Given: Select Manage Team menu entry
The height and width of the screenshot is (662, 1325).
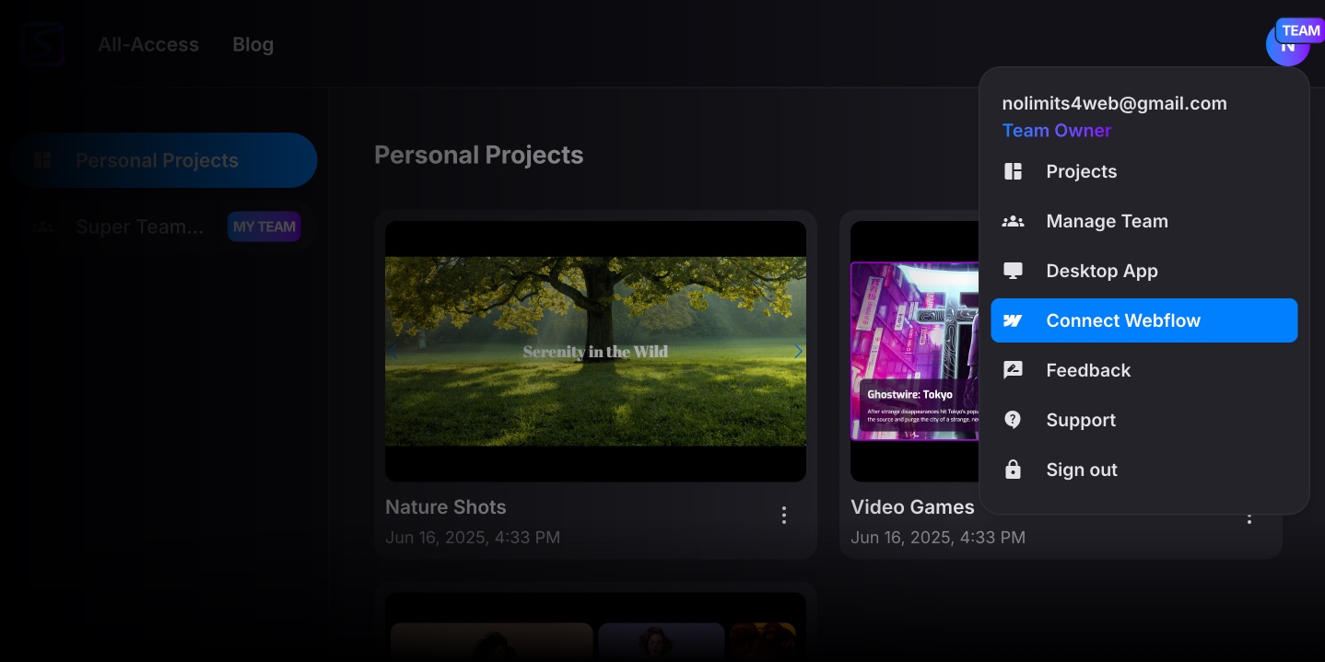Looking at the screenshot, I should point(1144,221).
